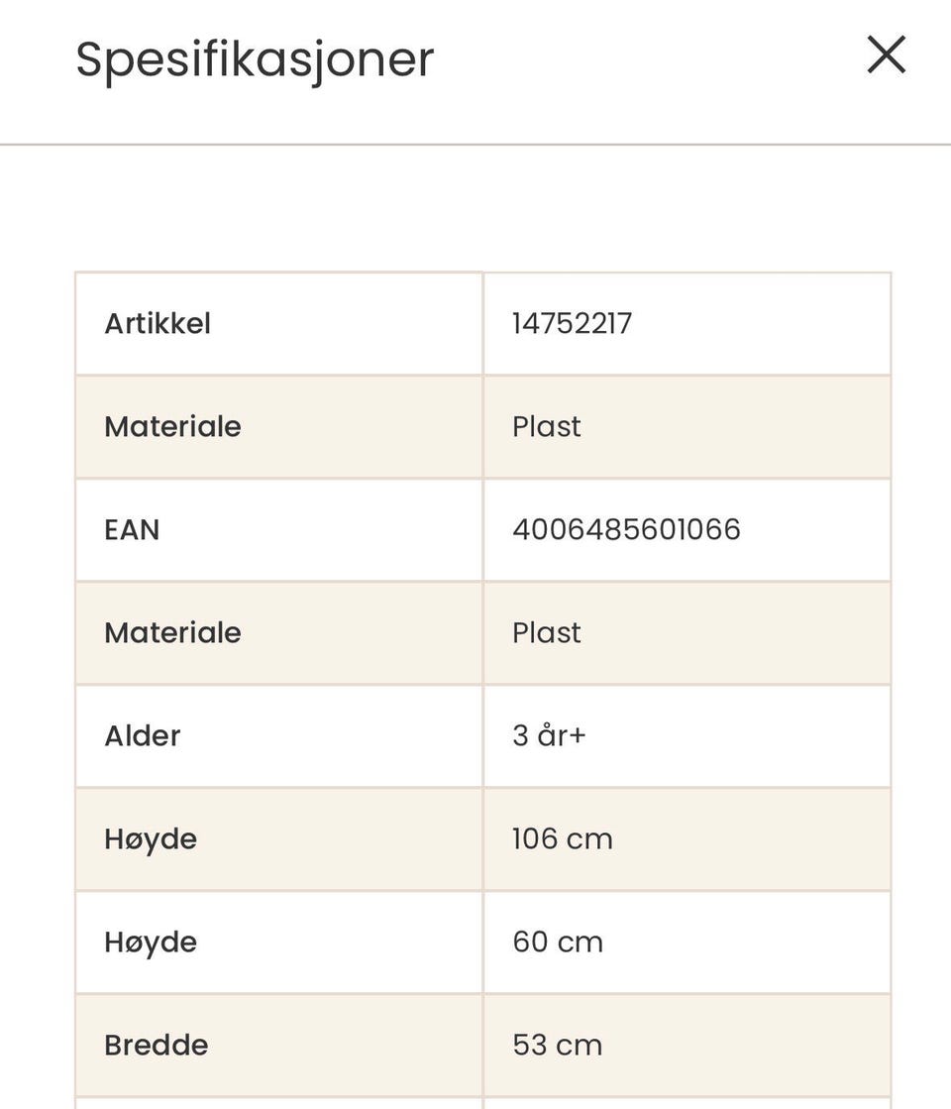Click the 60 cm height value

click(x=557, y=942)
